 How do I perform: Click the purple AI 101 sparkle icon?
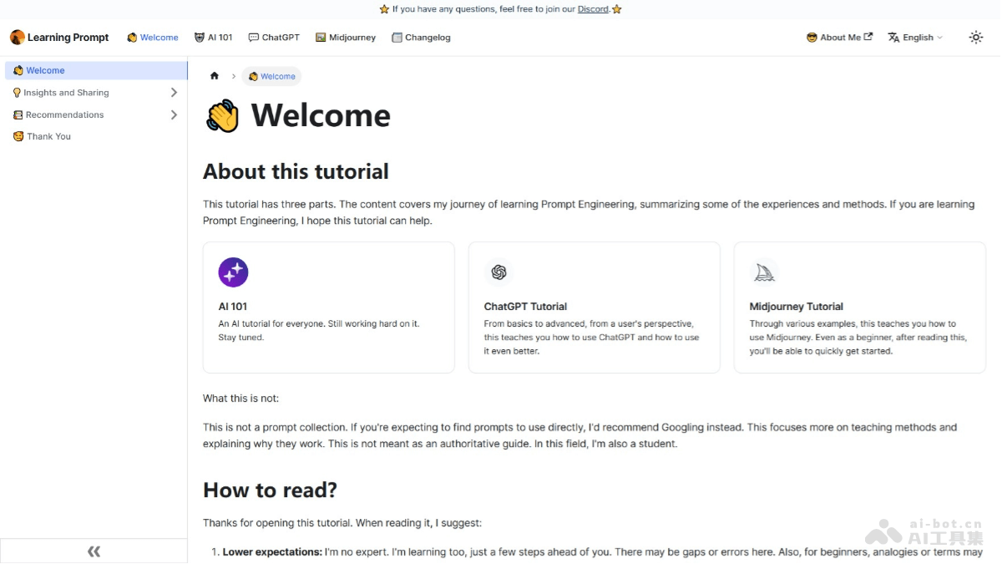pyautogui.click(x=233, y=272)
